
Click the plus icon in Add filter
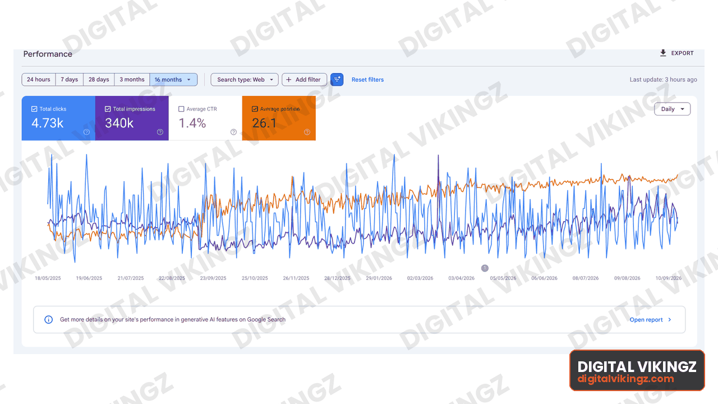click(289, 80)
